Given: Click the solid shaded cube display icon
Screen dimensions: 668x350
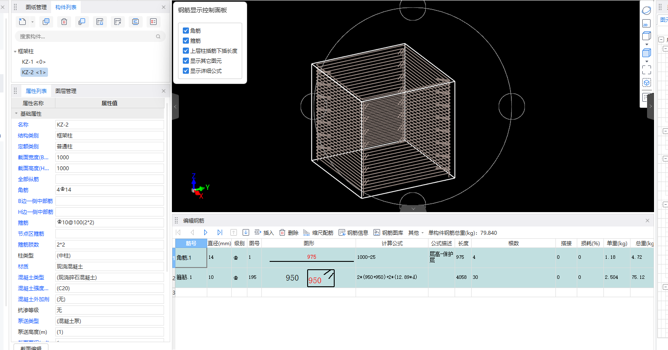Looking at the screenshot, I should coord(647,53).
